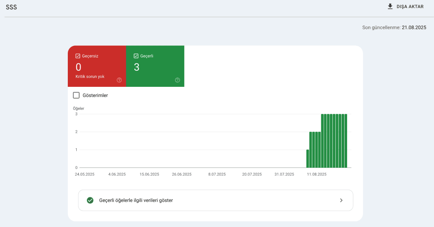Click the last updated date 21.08.2025

click(x=414, y=28)
